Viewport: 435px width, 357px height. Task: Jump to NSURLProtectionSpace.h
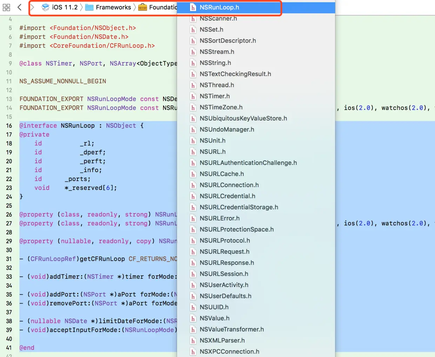(x=256, y=230)
